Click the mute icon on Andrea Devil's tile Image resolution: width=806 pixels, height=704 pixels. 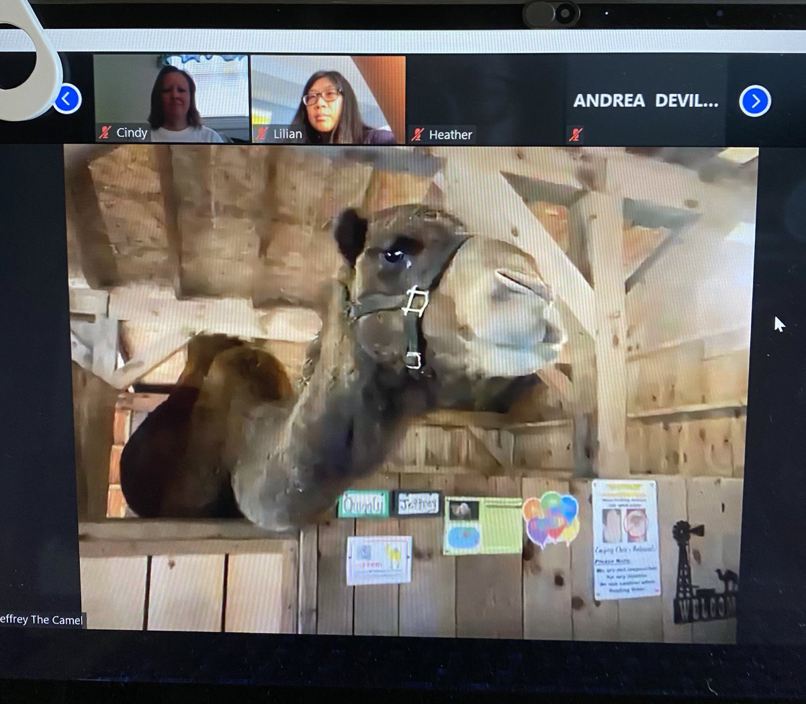[x=576, y=135]
